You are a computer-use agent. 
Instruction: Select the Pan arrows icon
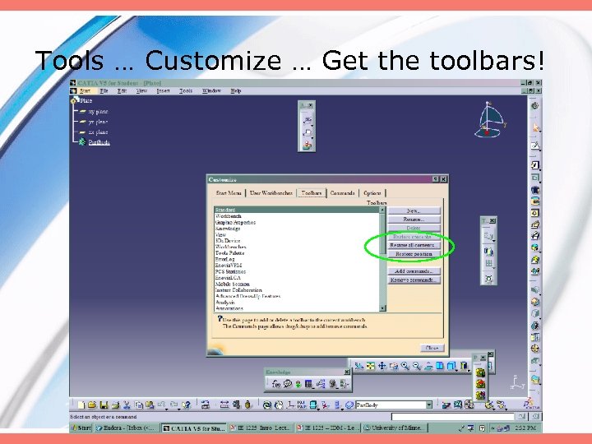[382, 366]
